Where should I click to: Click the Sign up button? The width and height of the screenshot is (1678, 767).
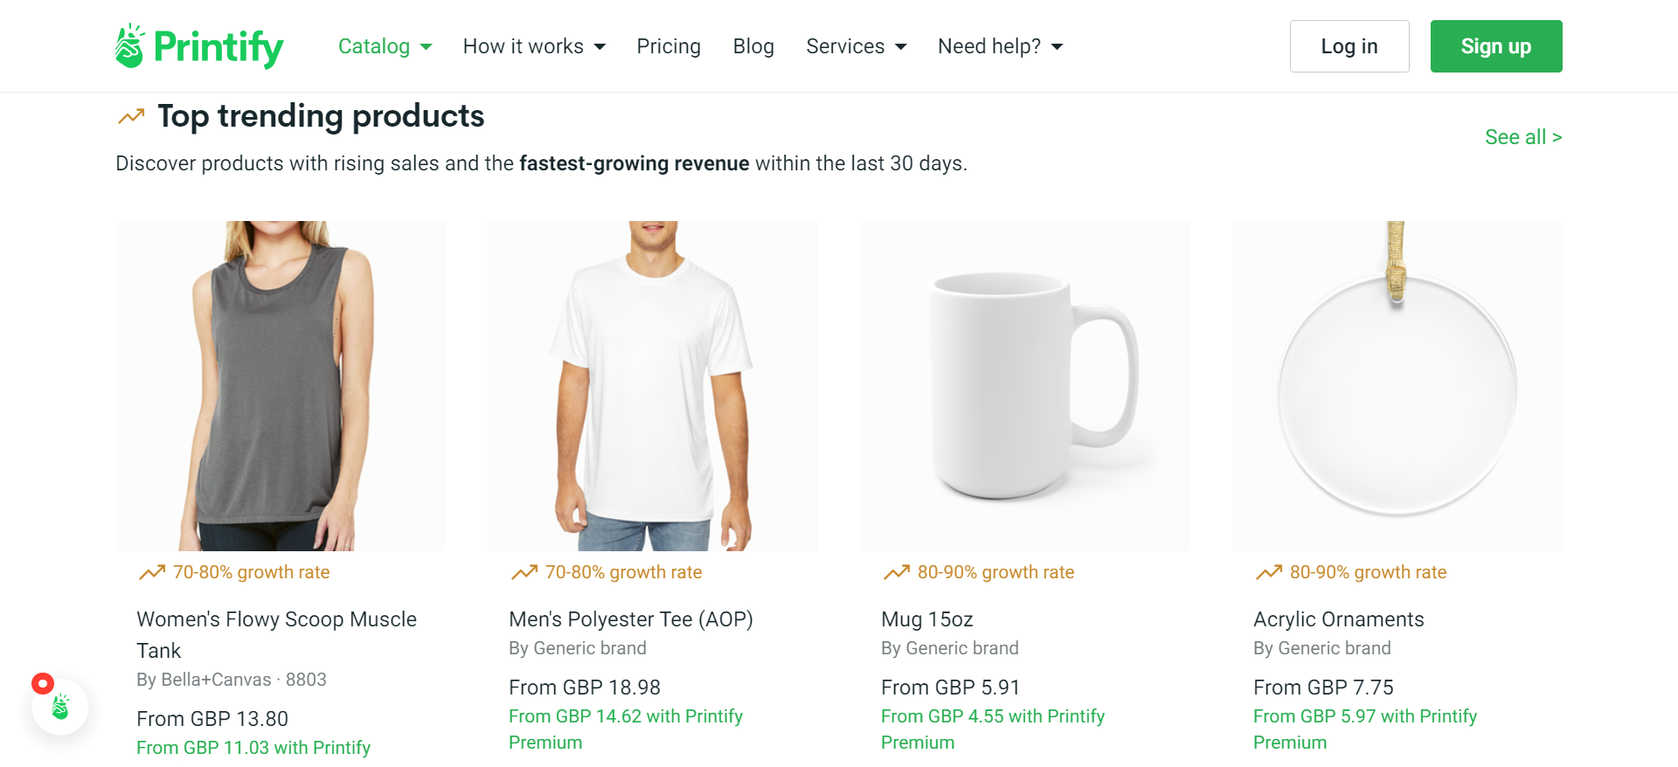coord(1495,46)
